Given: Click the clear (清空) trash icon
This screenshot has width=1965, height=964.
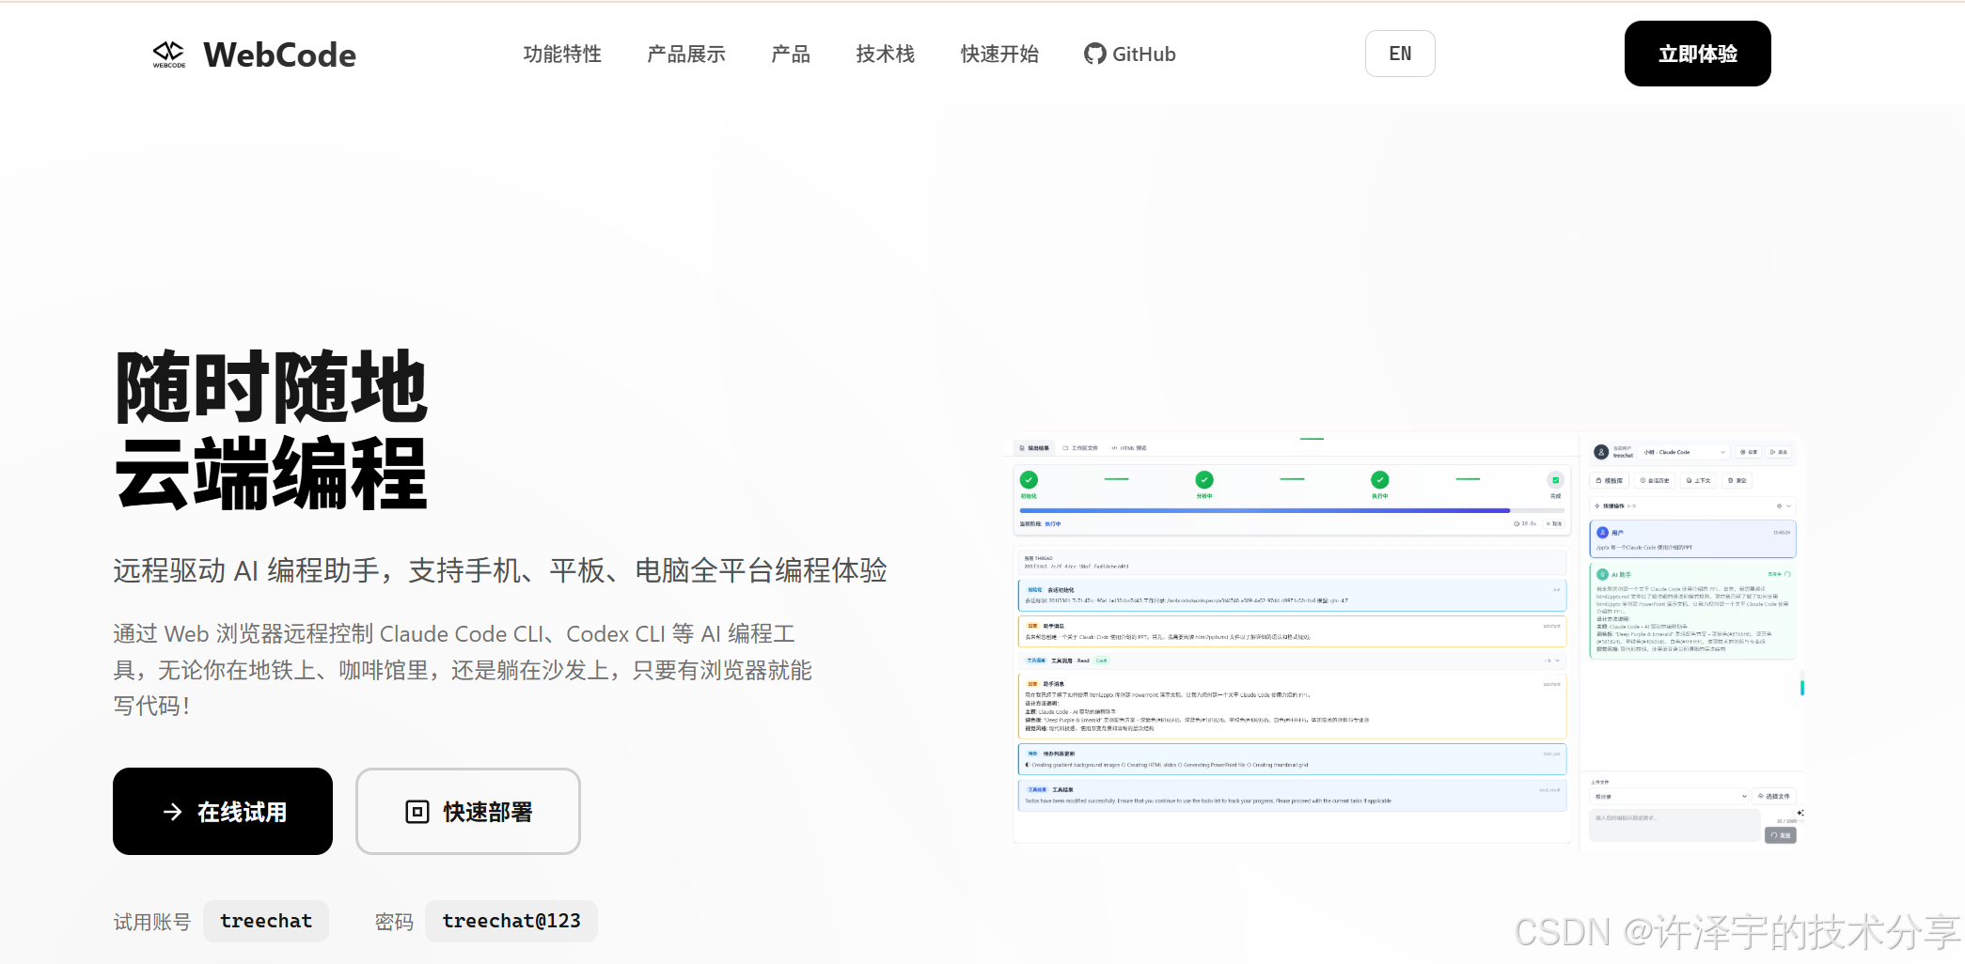Looking at the screenshot, I should coord(1731,480).
